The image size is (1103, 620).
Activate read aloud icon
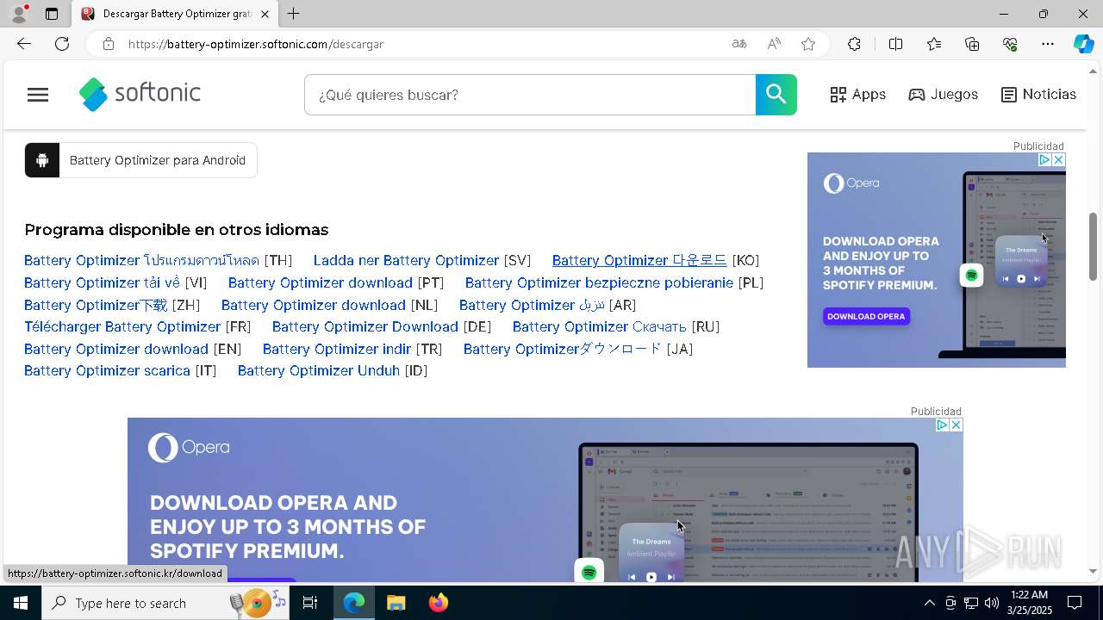pos(774,44)
